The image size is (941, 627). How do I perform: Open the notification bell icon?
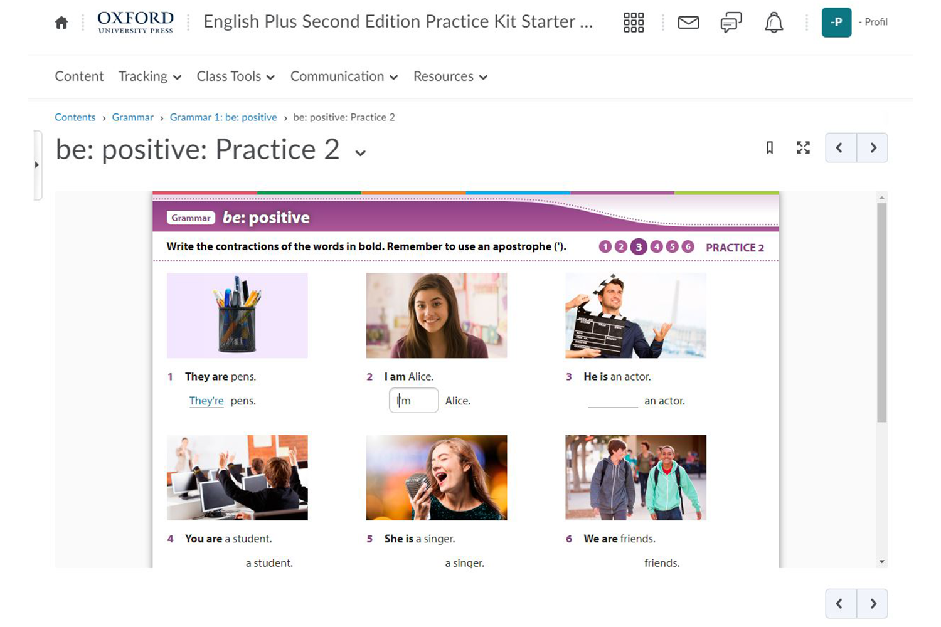coord(774,23)
